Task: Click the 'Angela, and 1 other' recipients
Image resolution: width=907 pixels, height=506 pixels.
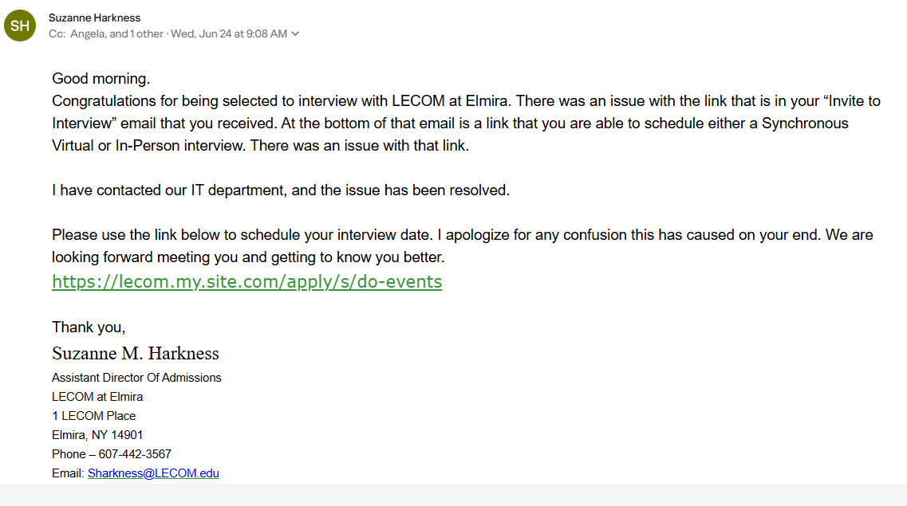Action: point(116,34)
